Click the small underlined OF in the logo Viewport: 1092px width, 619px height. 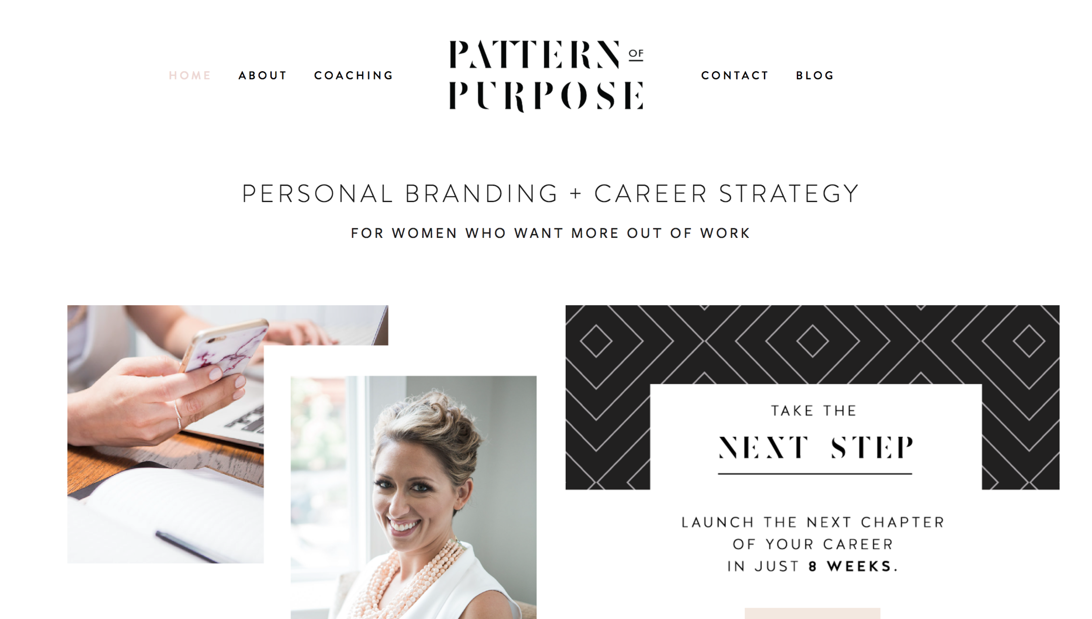click(x=636, y=55)
